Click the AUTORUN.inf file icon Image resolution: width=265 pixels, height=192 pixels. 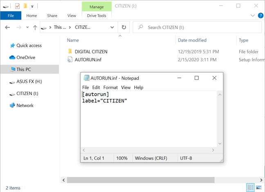tap(70, 60)
